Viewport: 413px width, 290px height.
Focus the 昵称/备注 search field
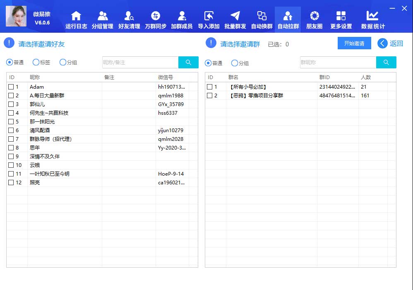tap(140, 63)
